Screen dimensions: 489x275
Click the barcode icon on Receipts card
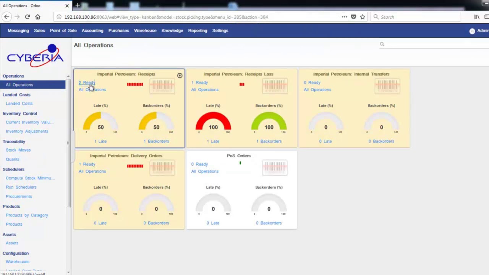pyautogui.click(x=162, y=86)
